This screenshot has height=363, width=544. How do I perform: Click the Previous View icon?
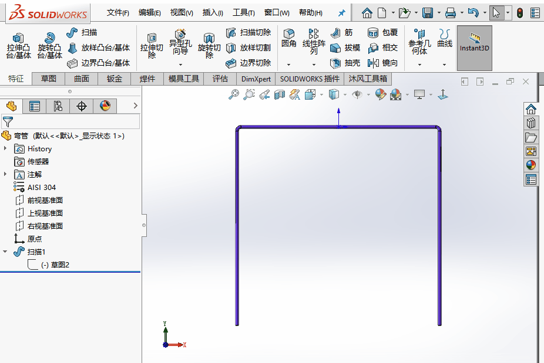(264, 94)
